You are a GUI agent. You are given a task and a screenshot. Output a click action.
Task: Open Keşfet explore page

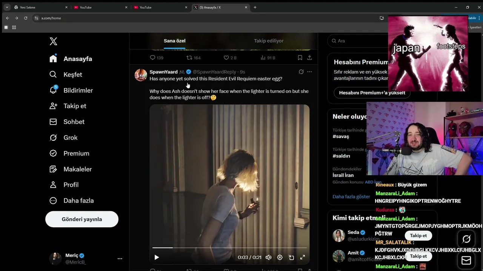tap(66, 75)
